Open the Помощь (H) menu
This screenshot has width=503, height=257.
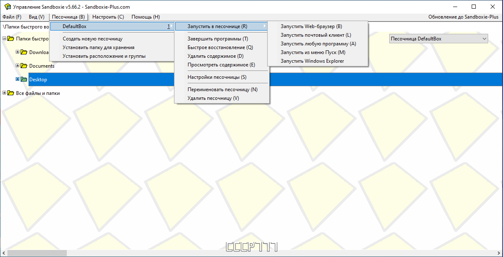[146, 17]
